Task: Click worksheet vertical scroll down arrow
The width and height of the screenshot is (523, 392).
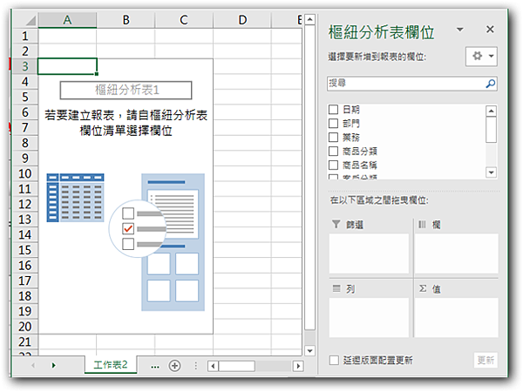Action: 309,351
